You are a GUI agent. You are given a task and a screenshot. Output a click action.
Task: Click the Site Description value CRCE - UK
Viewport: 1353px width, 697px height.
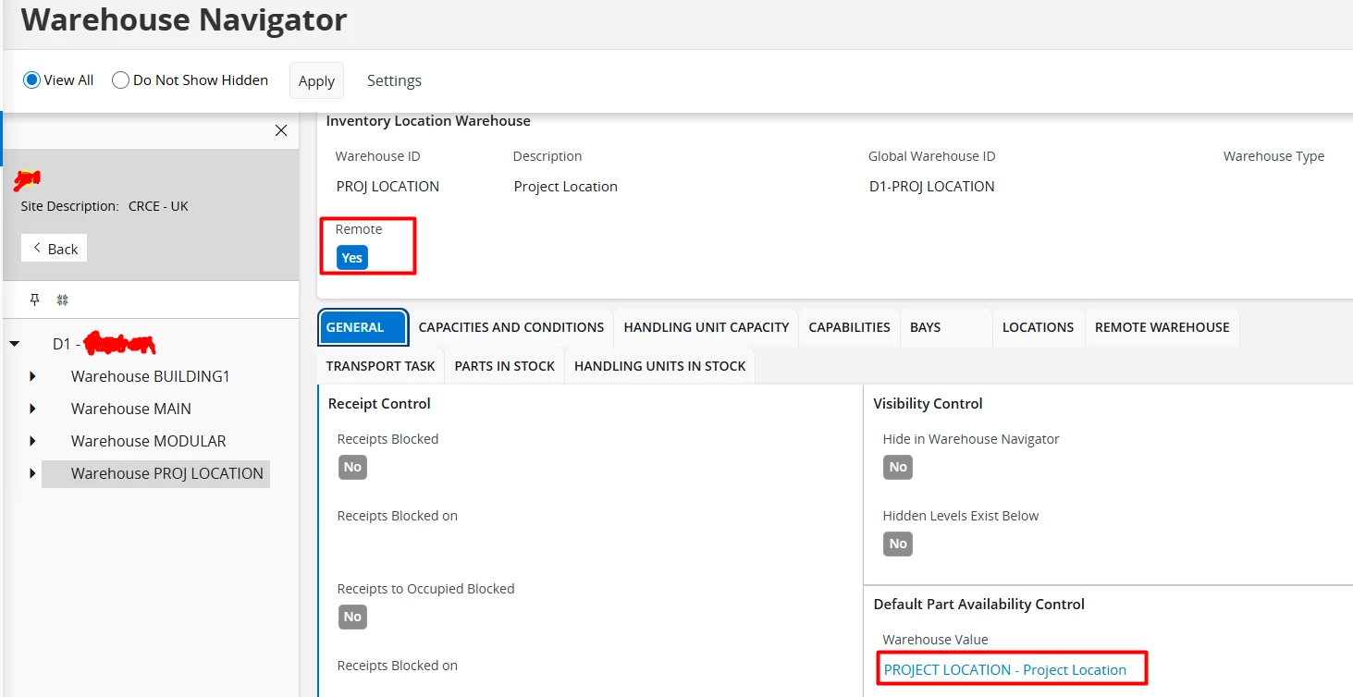coord(158,206)
